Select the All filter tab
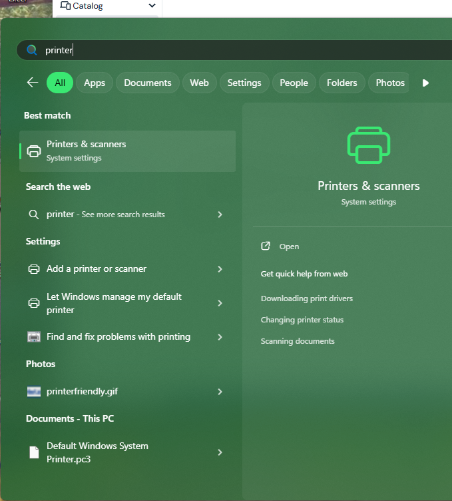The width and height of the screenshot is (452, 501). 60,83
